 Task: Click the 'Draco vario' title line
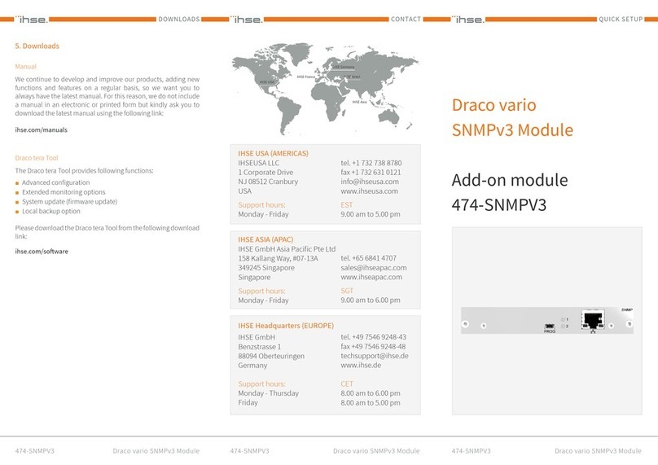tap(494, 105)
